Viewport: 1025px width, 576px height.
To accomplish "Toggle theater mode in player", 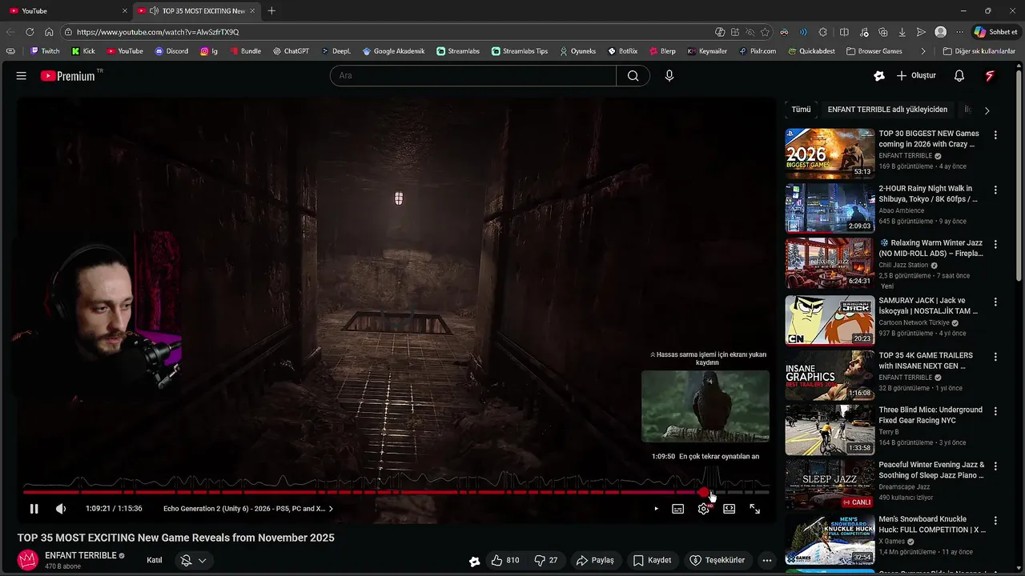I will pos(730,509).
